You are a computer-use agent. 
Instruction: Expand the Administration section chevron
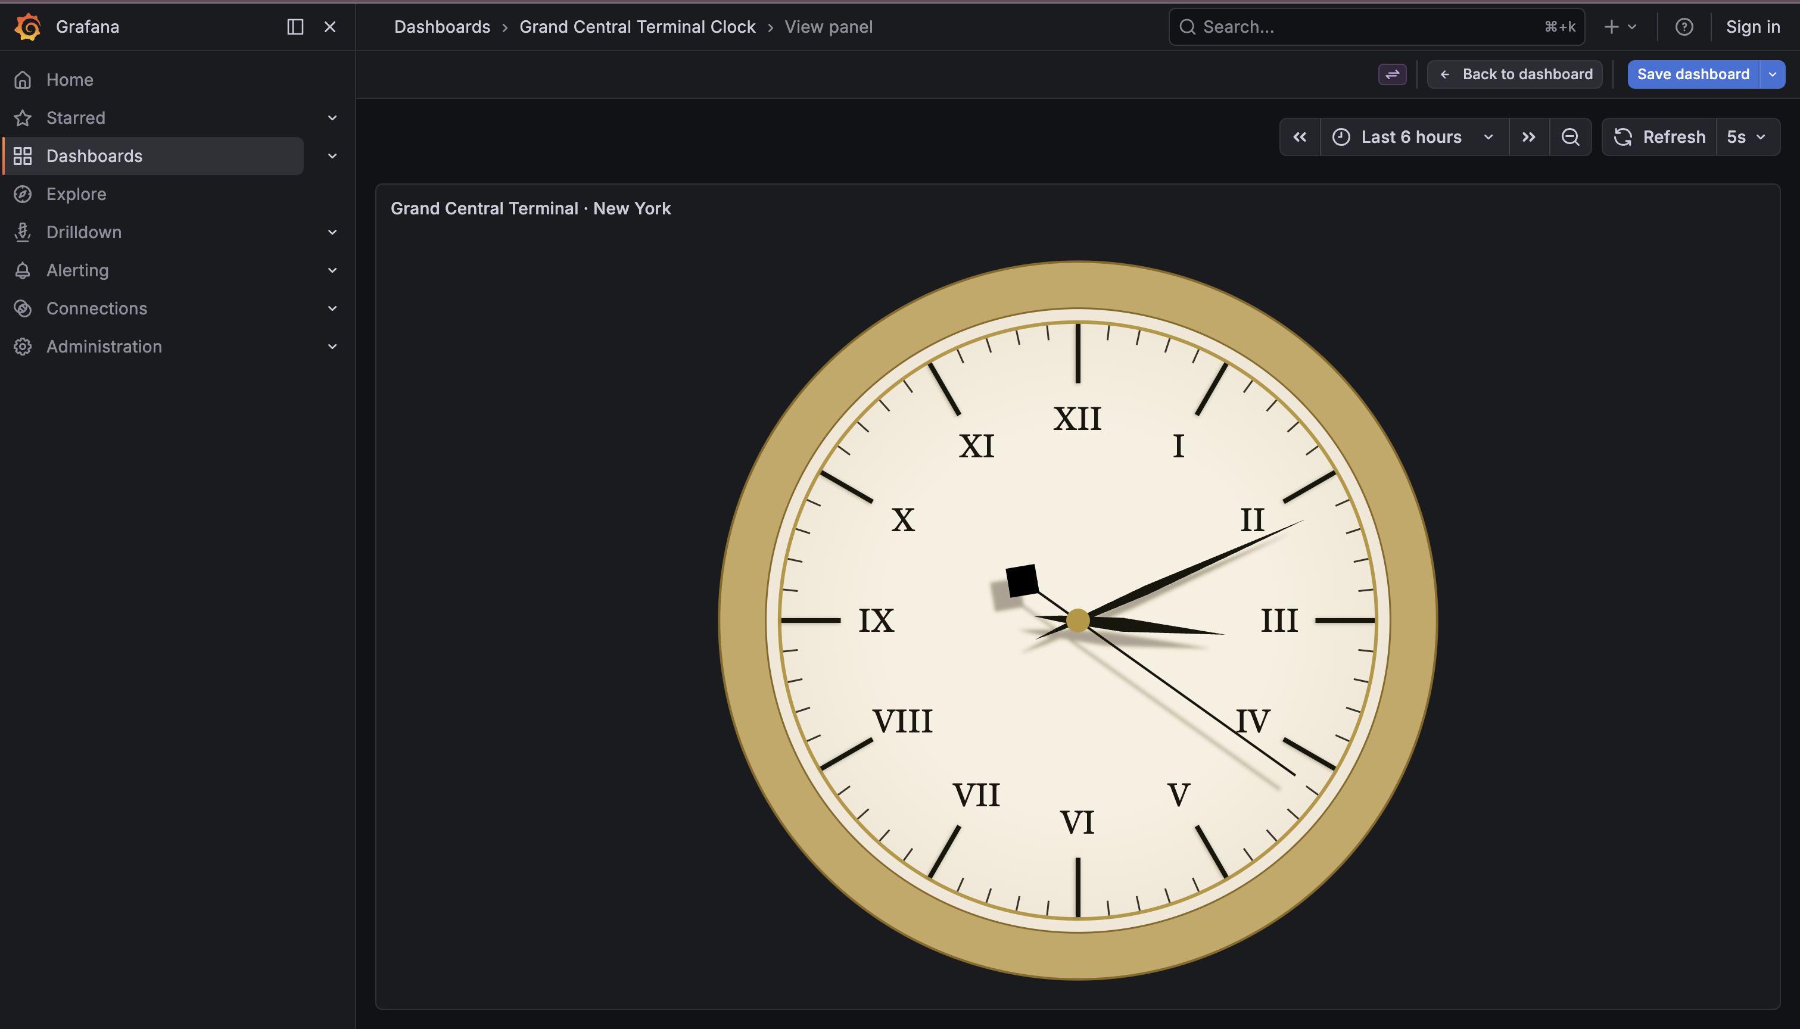[x=332, y=347]
